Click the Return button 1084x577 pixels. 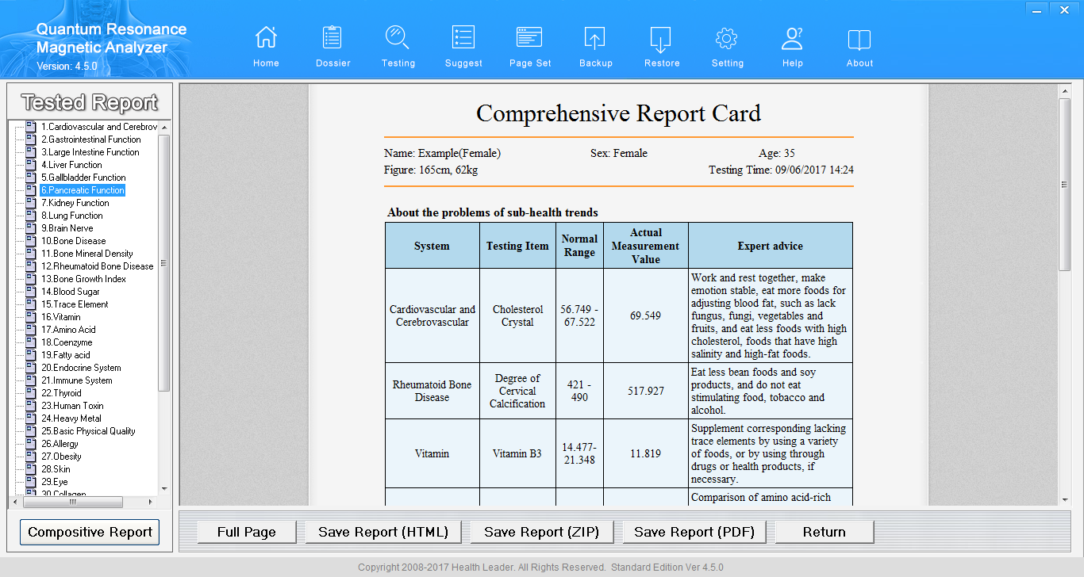825,532
